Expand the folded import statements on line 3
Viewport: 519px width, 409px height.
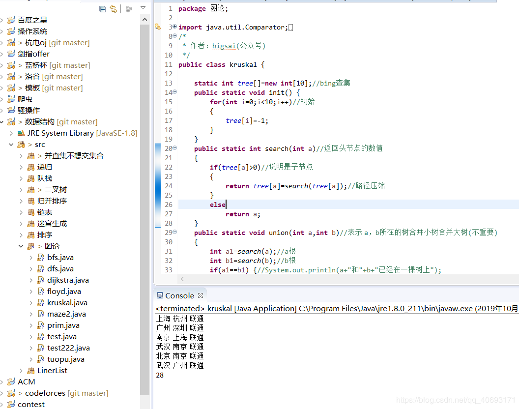pos(175,27)
